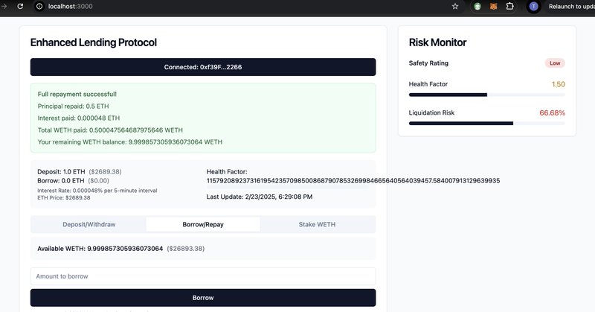Click the ($26893.38) value
The width and height of the screenshot is (595, 312).
pos(185,249)
